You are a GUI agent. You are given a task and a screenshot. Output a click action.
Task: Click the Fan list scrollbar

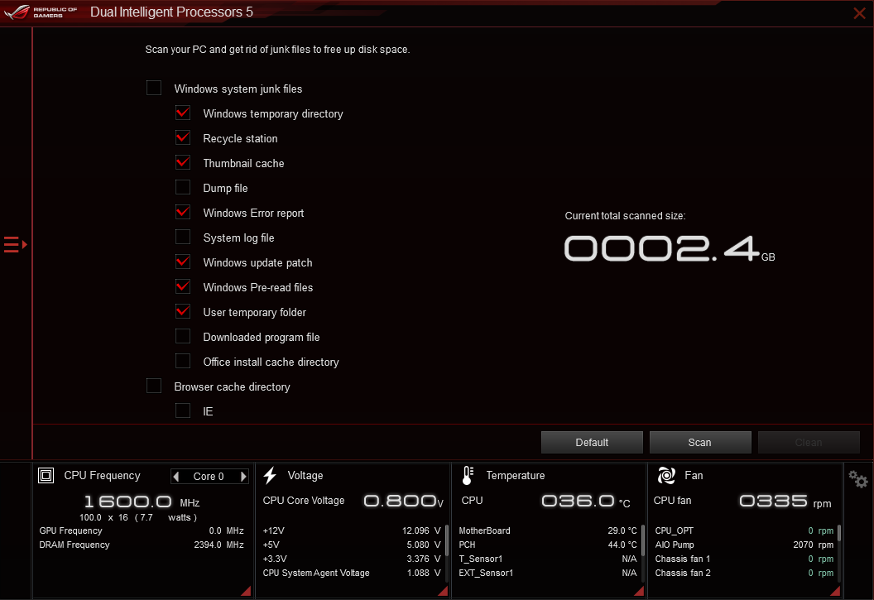click(839, 533)
